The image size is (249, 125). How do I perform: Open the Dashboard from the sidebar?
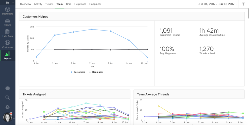click(x=8, y=10)
